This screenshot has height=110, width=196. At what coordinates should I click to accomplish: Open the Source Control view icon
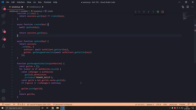3,31
